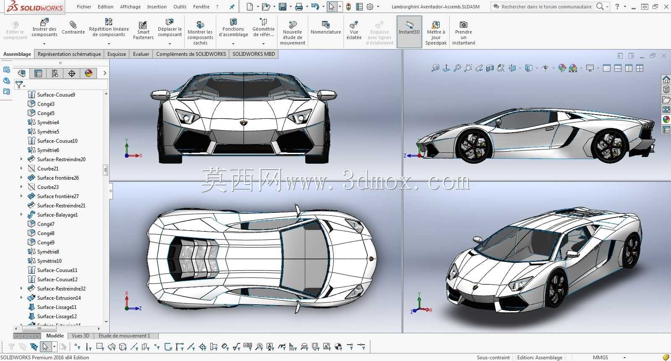Viewport: 671px width, 361px height.
Task: Click the Insérer des composants tool
Action: [x=44, y=28]
